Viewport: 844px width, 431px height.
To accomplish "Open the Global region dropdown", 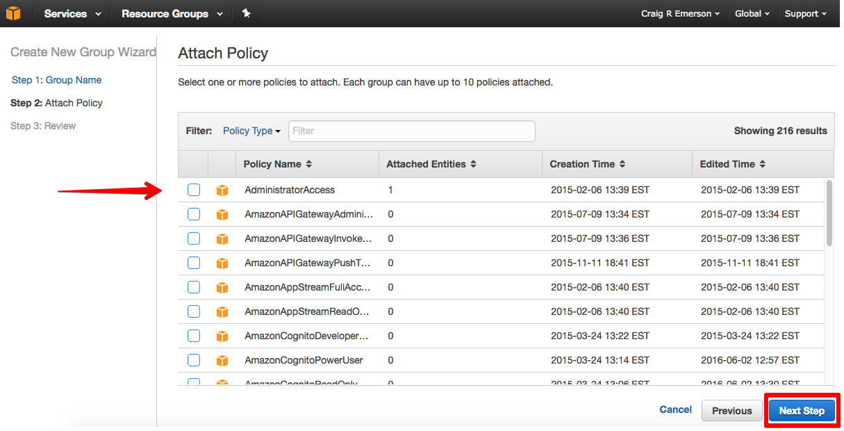I will [752, 14].
